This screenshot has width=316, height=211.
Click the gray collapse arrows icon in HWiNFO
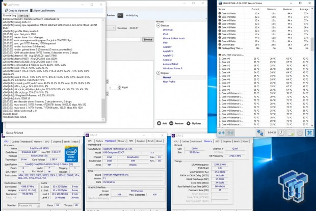[230, 133]
